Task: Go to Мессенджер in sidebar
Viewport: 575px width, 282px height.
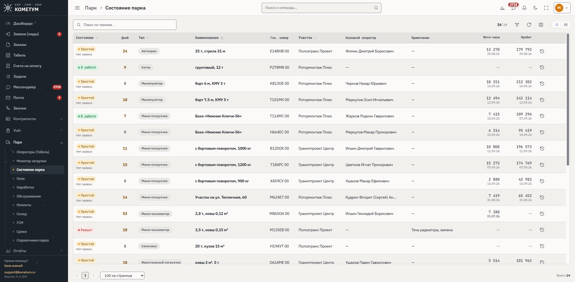Action: (x=34, y=87)
